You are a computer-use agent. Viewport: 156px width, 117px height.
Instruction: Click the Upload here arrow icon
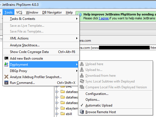pyautogui.click(x=82, y=64)
